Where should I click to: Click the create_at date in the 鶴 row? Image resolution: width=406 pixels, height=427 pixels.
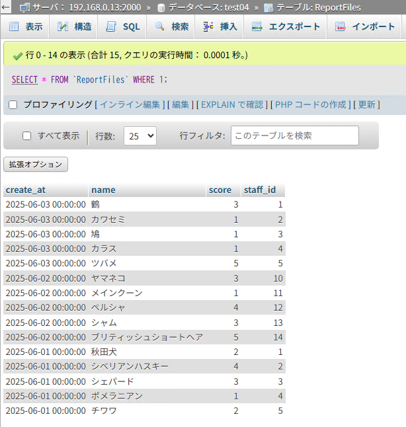(46, 204)
